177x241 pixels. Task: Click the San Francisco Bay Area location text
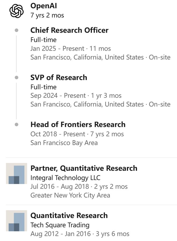[64, 143]
